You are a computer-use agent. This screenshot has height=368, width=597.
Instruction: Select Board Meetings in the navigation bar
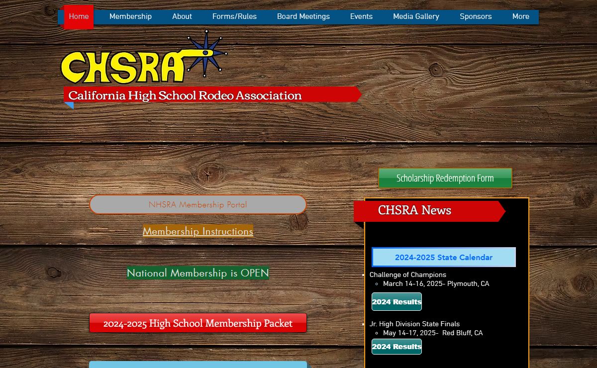coord(303,17)
